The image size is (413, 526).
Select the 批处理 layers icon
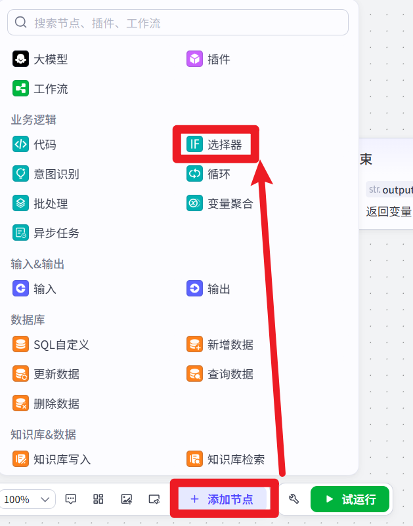pos(20,203)
